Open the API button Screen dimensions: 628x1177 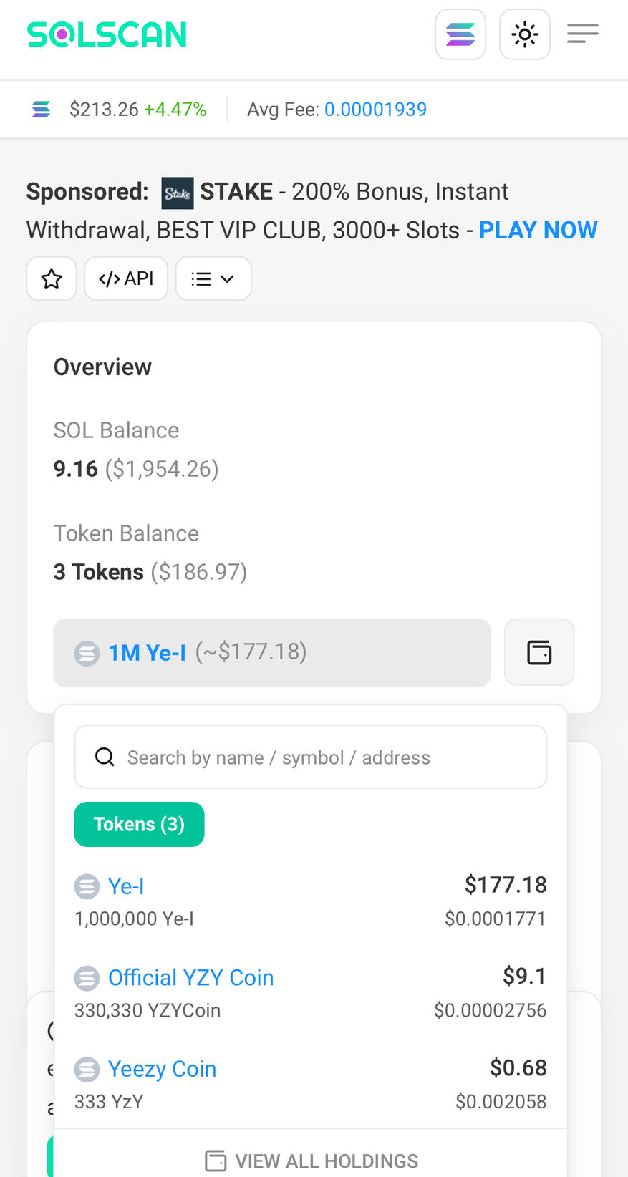[x=126, y=278]
